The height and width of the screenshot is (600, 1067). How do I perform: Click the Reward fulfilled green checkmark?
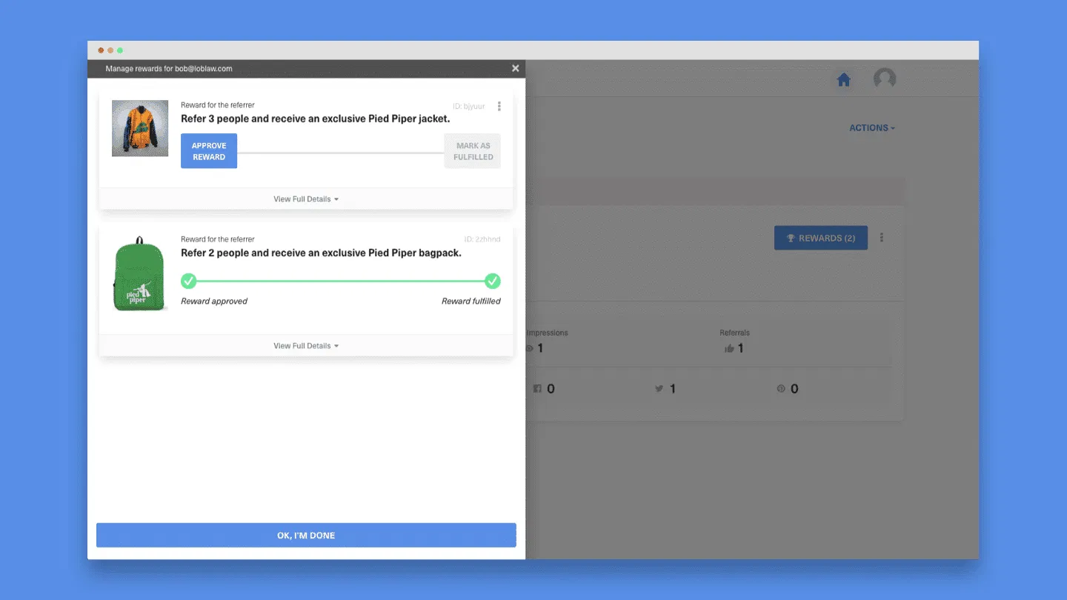pyautogui.click(x=493, y=281)
